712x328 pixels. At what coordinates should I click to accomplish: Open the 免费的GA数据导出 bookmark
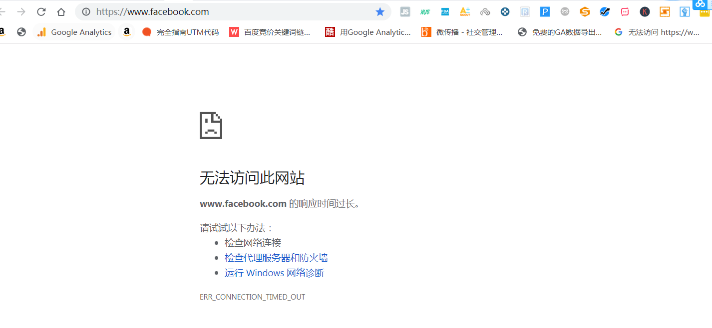click(560, 32)
